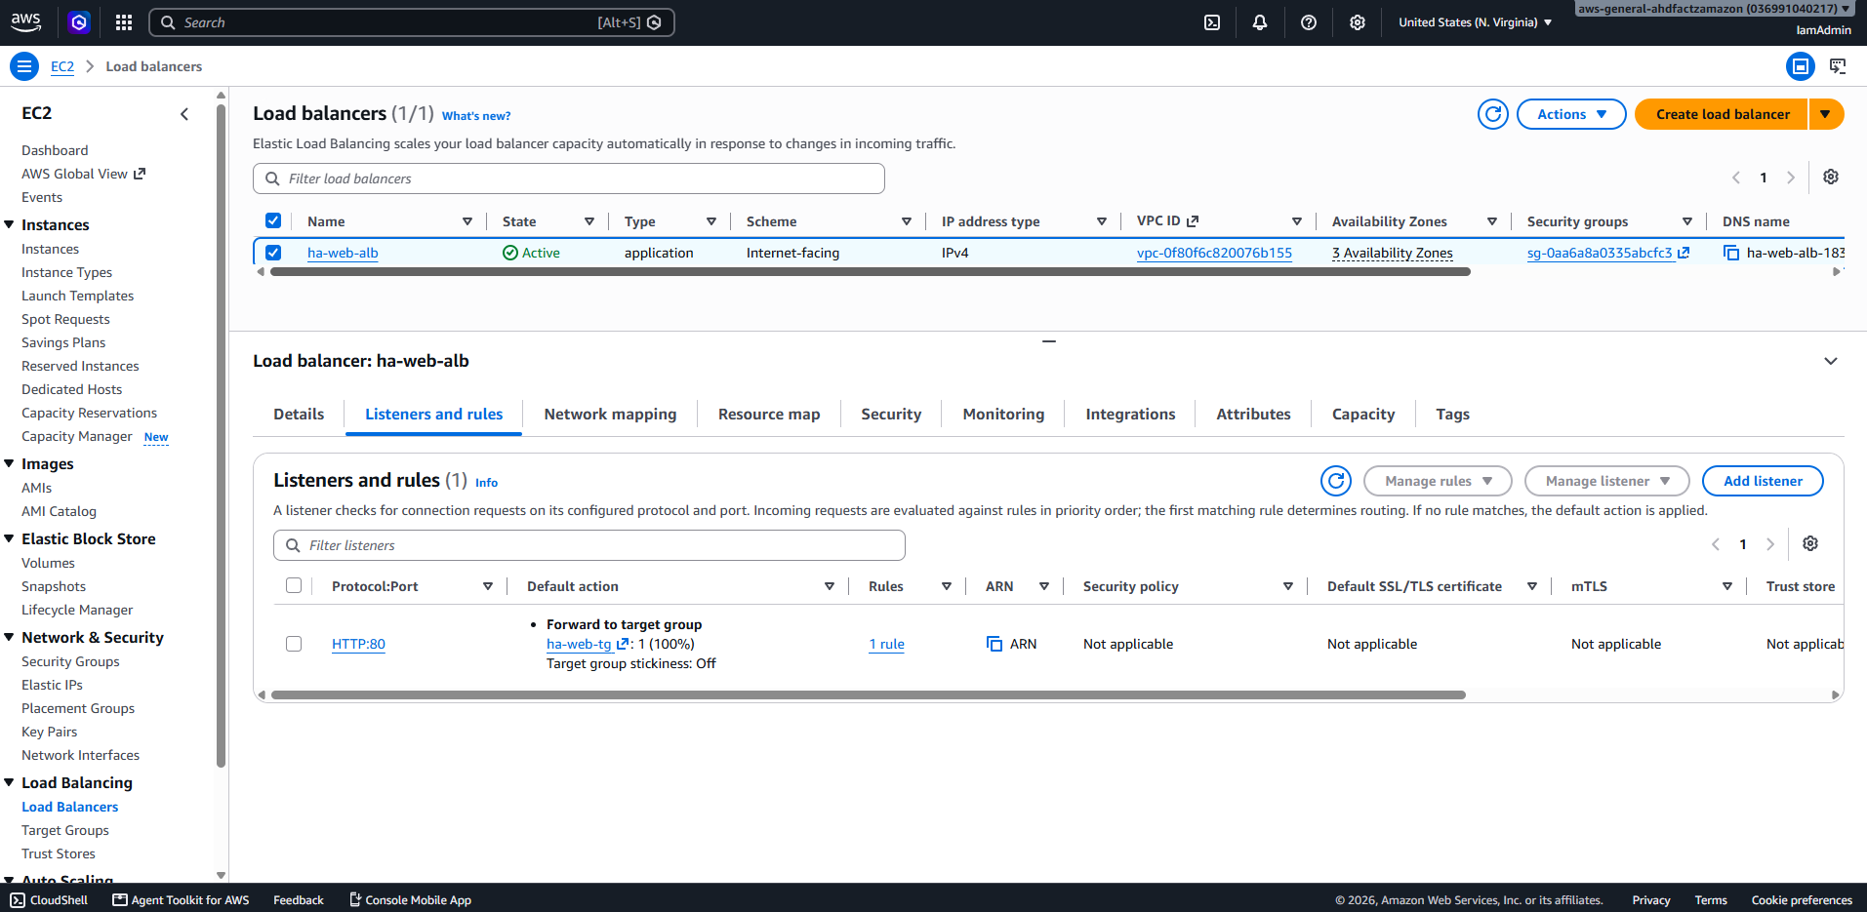
Task: Open the Manage rules dropdown
Action: click(x=1438, y=481)
